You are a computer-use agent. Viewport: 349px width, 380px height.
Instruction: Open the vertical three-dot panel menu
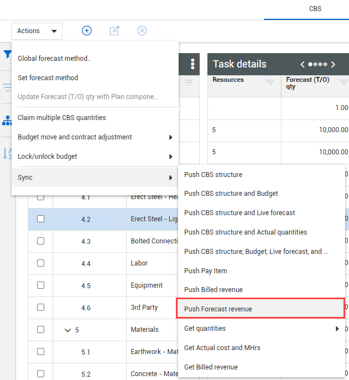tap(192, 64)
